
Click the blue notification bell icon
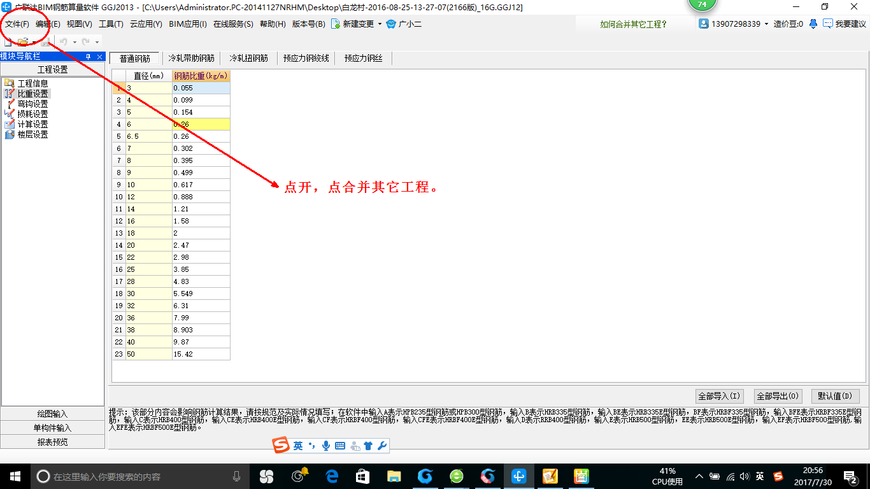coord(813,24)
